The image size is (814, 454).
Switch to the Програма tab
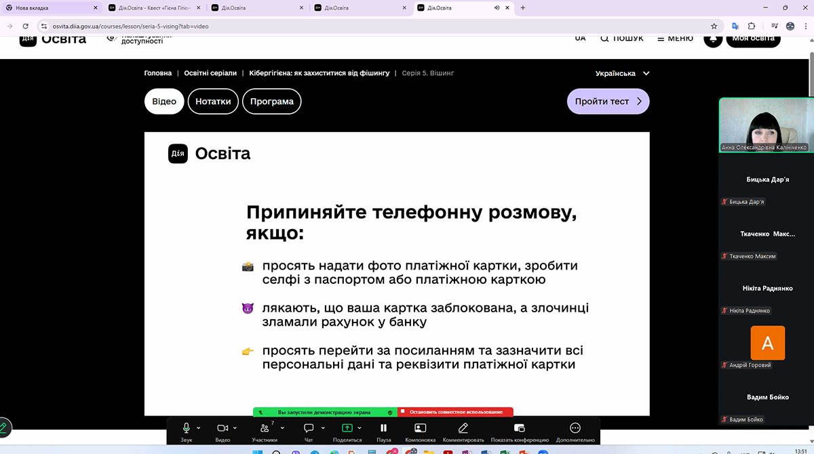271,102
